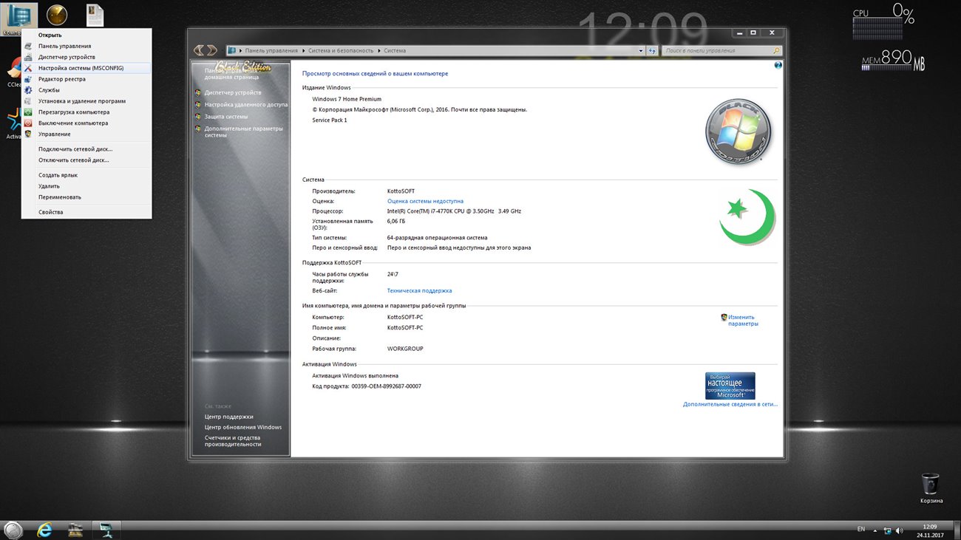Image resolution: width=961 pixels, height=540 pixels.
Task: Open the Registry Editor (Редактор реестра) menu entry
Action: click(62, 79)
